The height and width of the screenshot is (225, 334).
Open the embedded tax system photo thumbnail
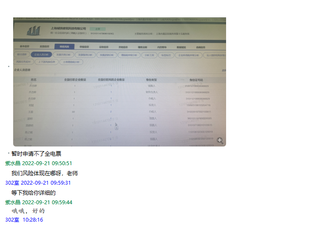(119, 82)
